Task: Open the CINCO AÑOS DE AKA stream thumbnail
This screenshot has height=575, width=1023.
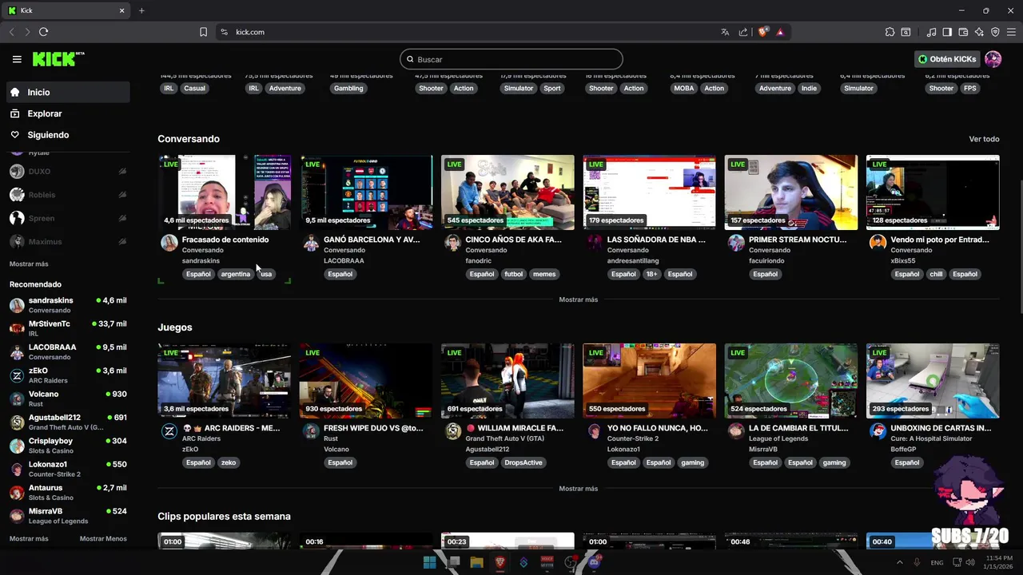Action: 508,192
